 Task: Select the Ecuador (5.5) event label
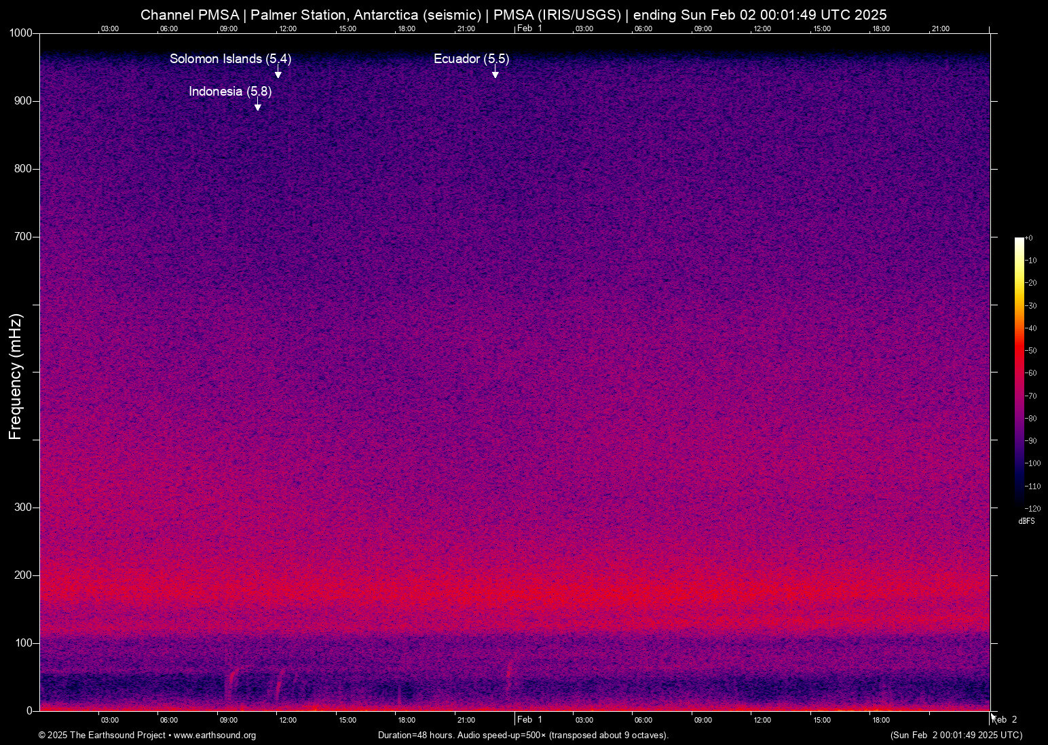[470, 59]
